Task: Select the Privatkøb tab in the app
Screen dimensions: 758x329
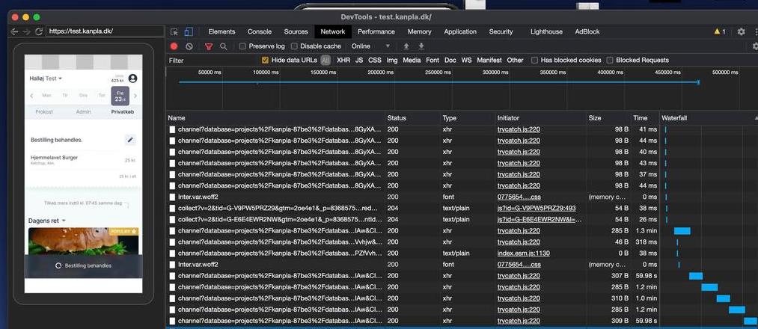Action: pos(123,111)
